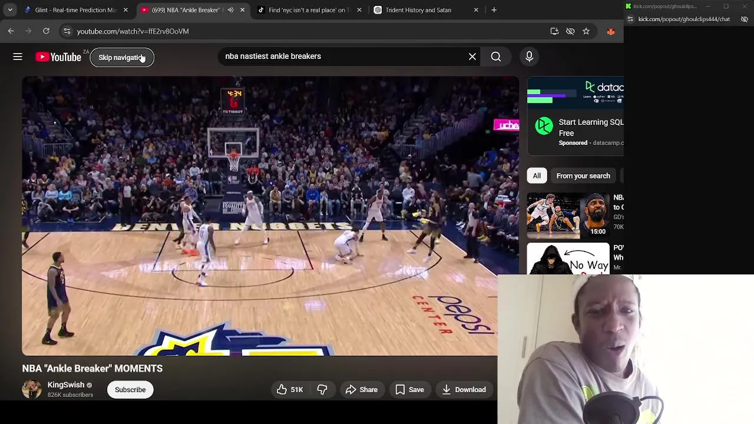The width and height of the screenshot is (754, 424).
Task: Clear the YouTube search box text
Action: tap(472, 57)
